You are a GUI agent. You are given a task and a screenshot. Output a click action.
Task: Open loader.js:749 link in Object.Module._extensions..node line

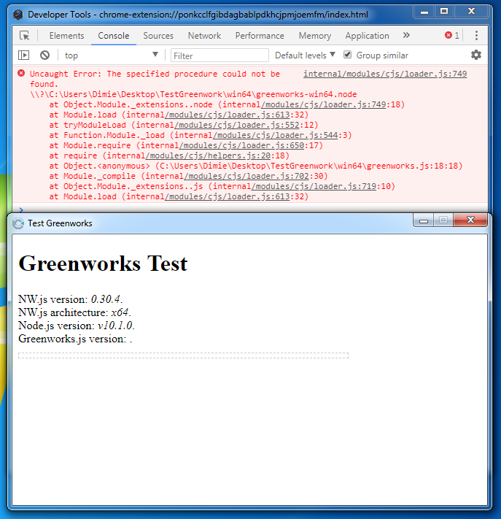pyautogui.click(x=323, y=104)
